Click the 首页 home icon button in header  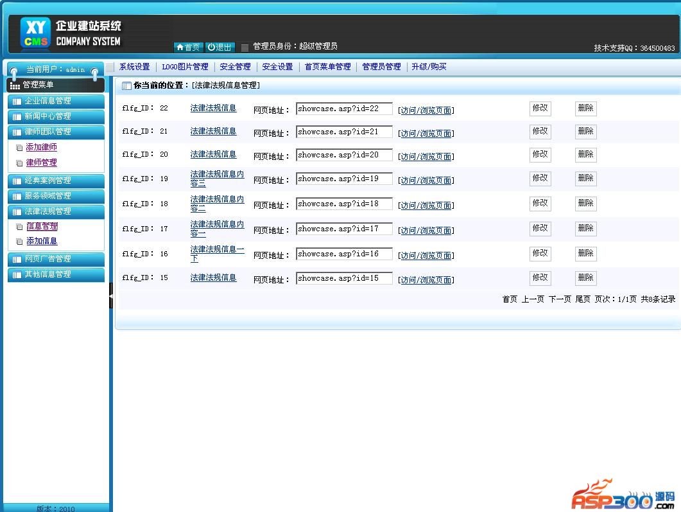[188, 47]
